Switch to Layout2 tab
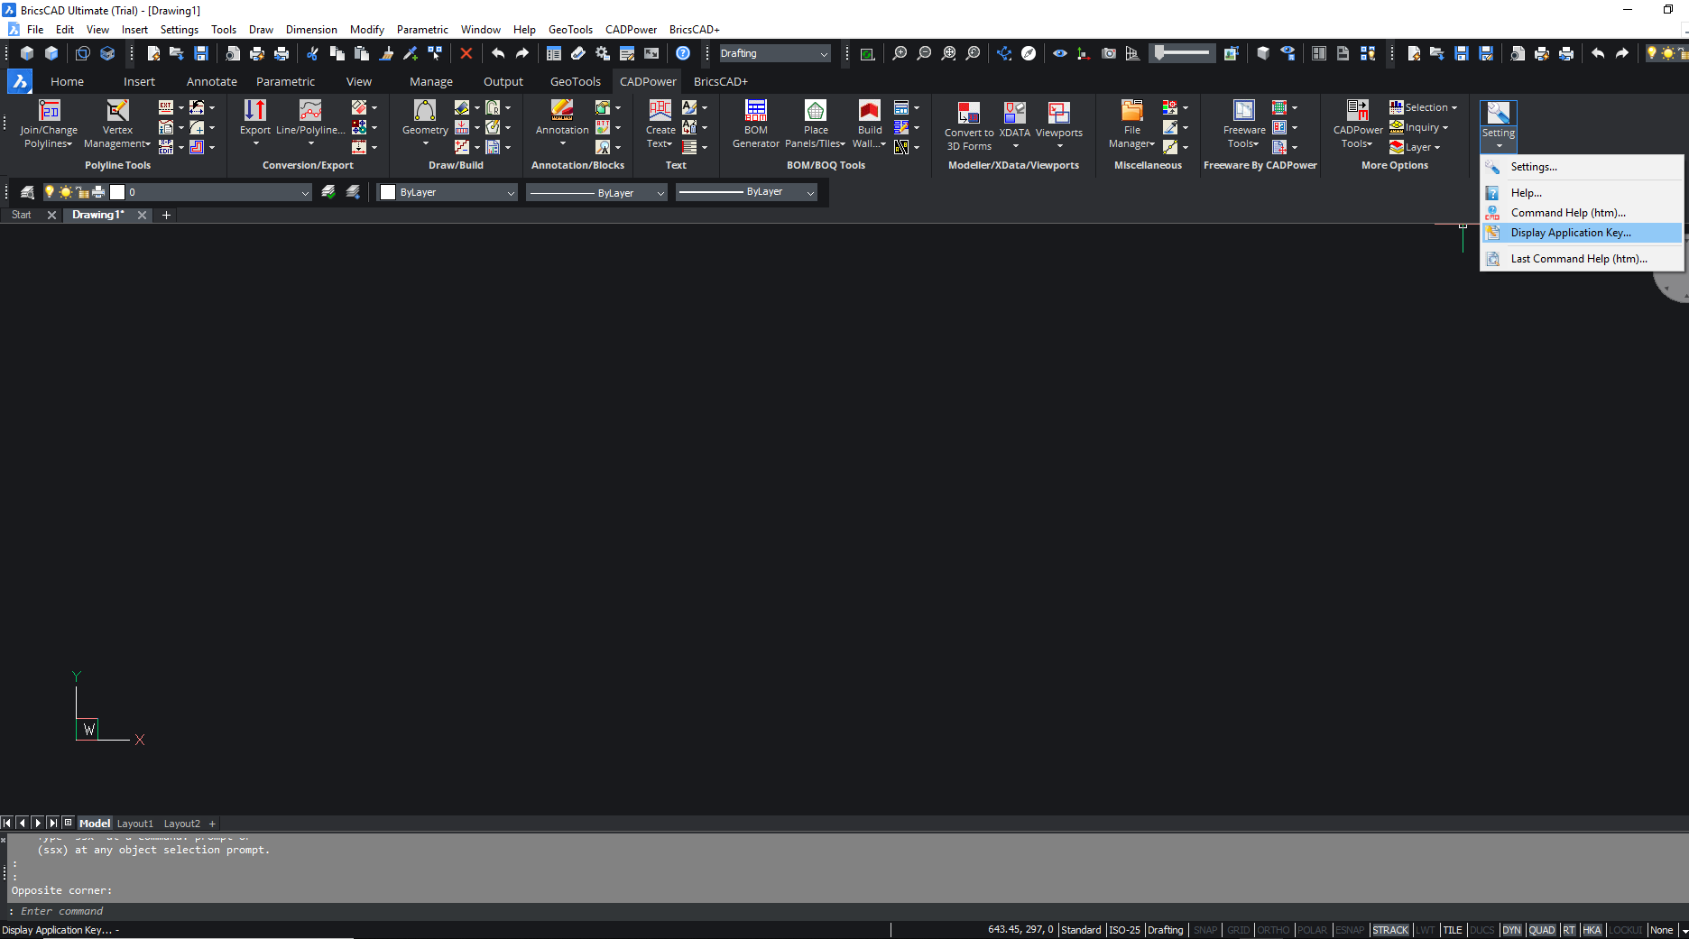Screen dimensions: 1689x939 tap(182, 824)
